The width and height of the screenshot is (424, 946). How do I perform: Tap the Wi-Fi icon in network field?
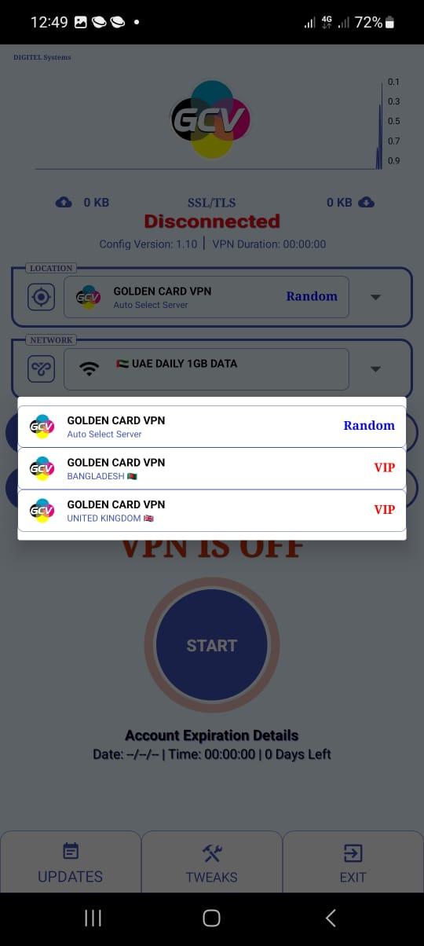pos(90,368)
